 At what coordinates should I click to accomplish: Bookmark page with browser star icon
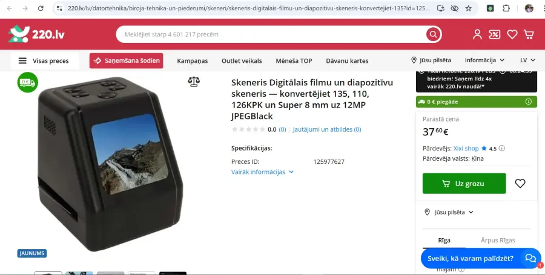[x=469, y=8]
